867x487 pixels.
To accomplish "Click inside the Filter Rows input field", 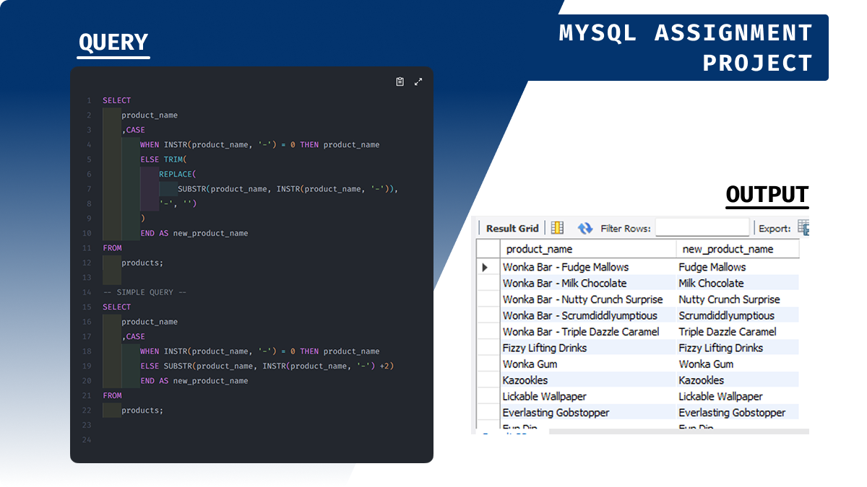I will [x=702, y=228].
